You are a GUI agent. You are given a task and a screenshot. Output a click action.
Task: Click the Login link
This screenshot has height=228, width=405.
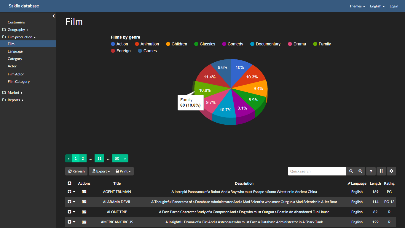coord(394,6)
